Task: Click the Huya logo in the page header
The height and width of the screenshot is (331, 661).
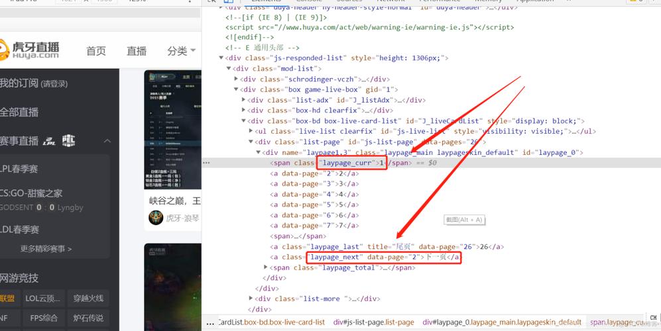Action: tap(29, 50)
